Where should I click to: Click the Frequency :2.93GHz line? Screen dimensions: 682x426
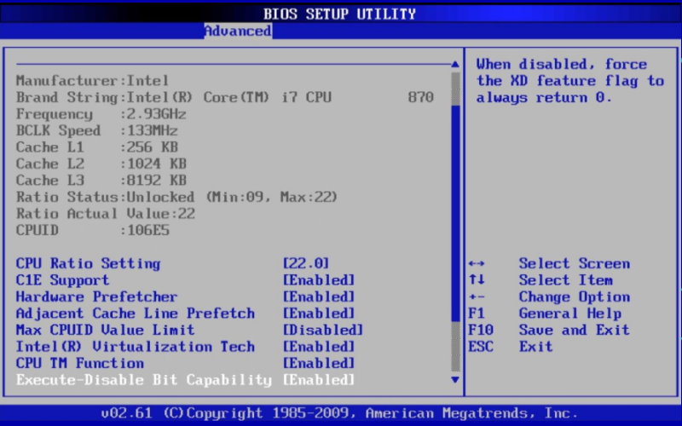(101, 114)
